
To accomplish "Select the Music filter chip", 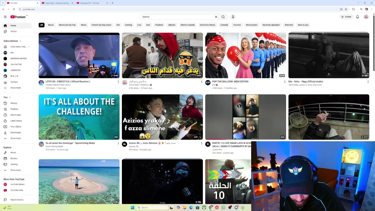I will click(x=51, y=25).
